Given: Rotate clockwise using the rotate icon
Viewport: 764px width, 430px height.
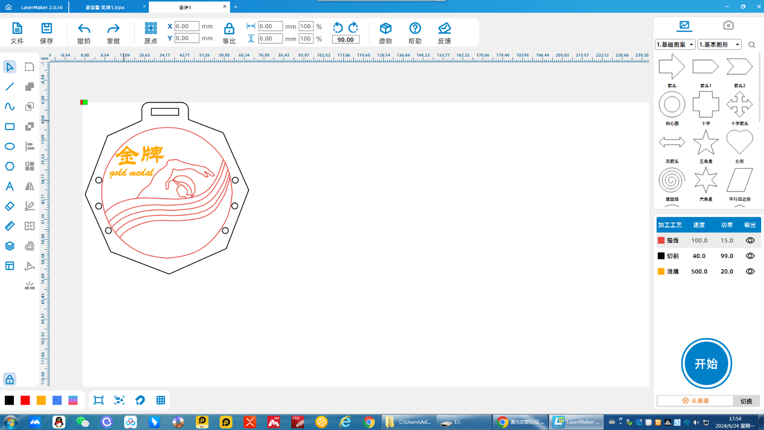Looking at the screenshot, I should pos(353,27).
